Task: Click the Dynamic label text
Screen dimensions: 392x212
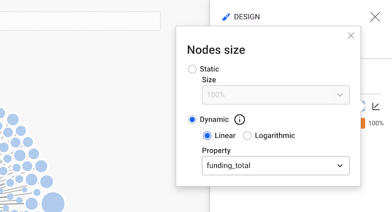Action: click(x=214, y=120)
